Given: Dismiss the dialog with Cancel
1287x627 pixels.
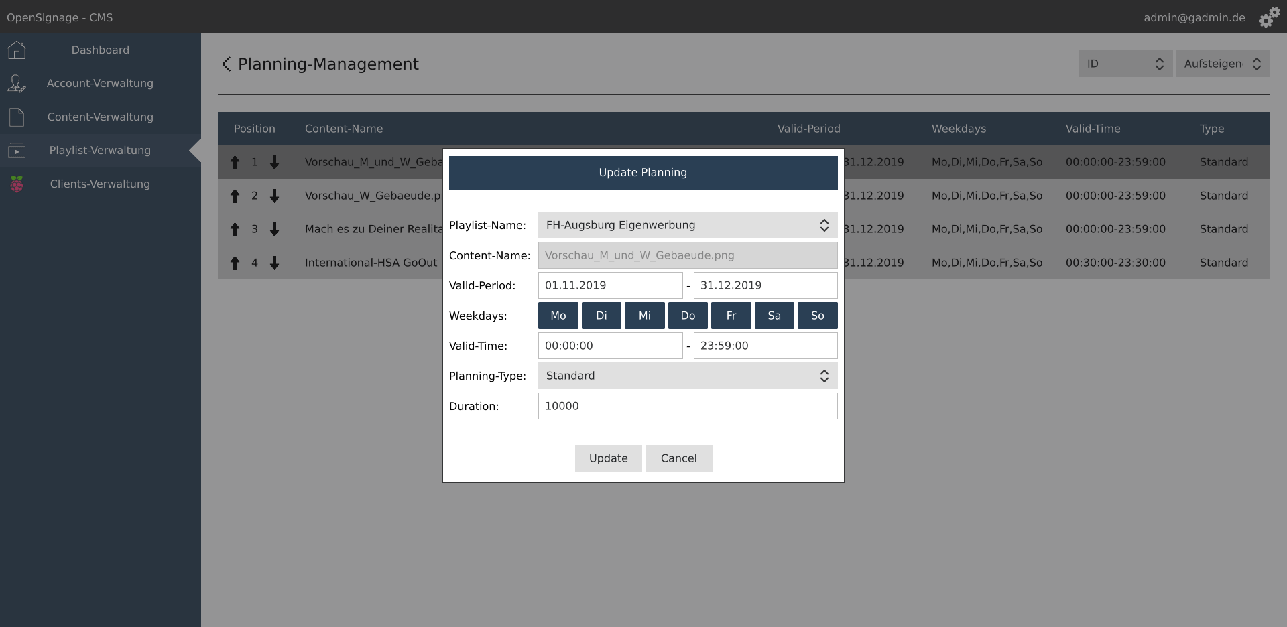Looking at the screenshot, I should [x=678, y=458].
